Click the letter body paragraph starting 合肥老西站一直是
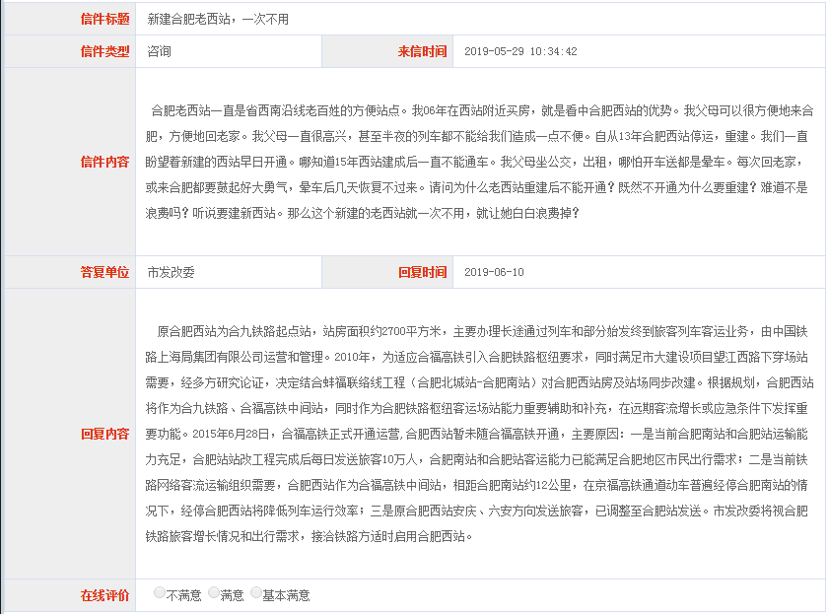Viewport: 828px width, 614px height. (479, 162)
